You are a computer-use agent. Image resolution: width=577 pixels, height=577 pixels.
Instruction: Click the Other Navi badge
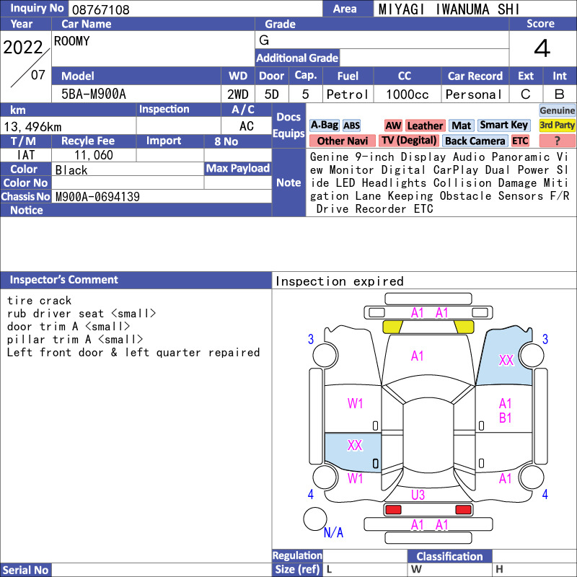coord(342,141)
